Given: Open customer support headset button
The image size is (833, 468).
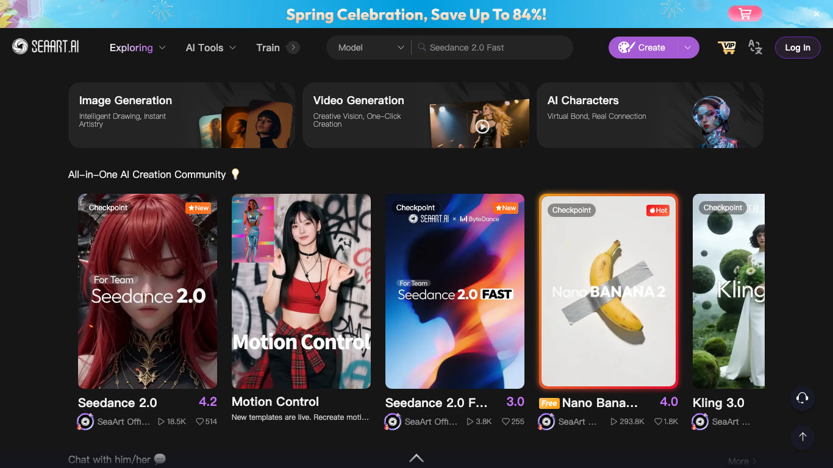Looking at the screenshot, I should tap(803, 399).
